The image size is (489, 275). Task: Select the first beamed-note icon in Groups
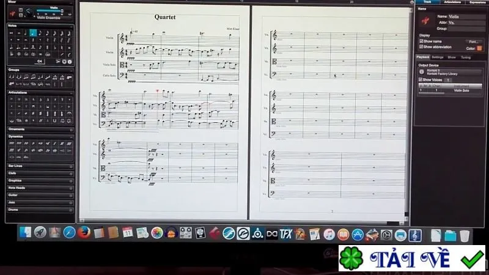(12, 77)
